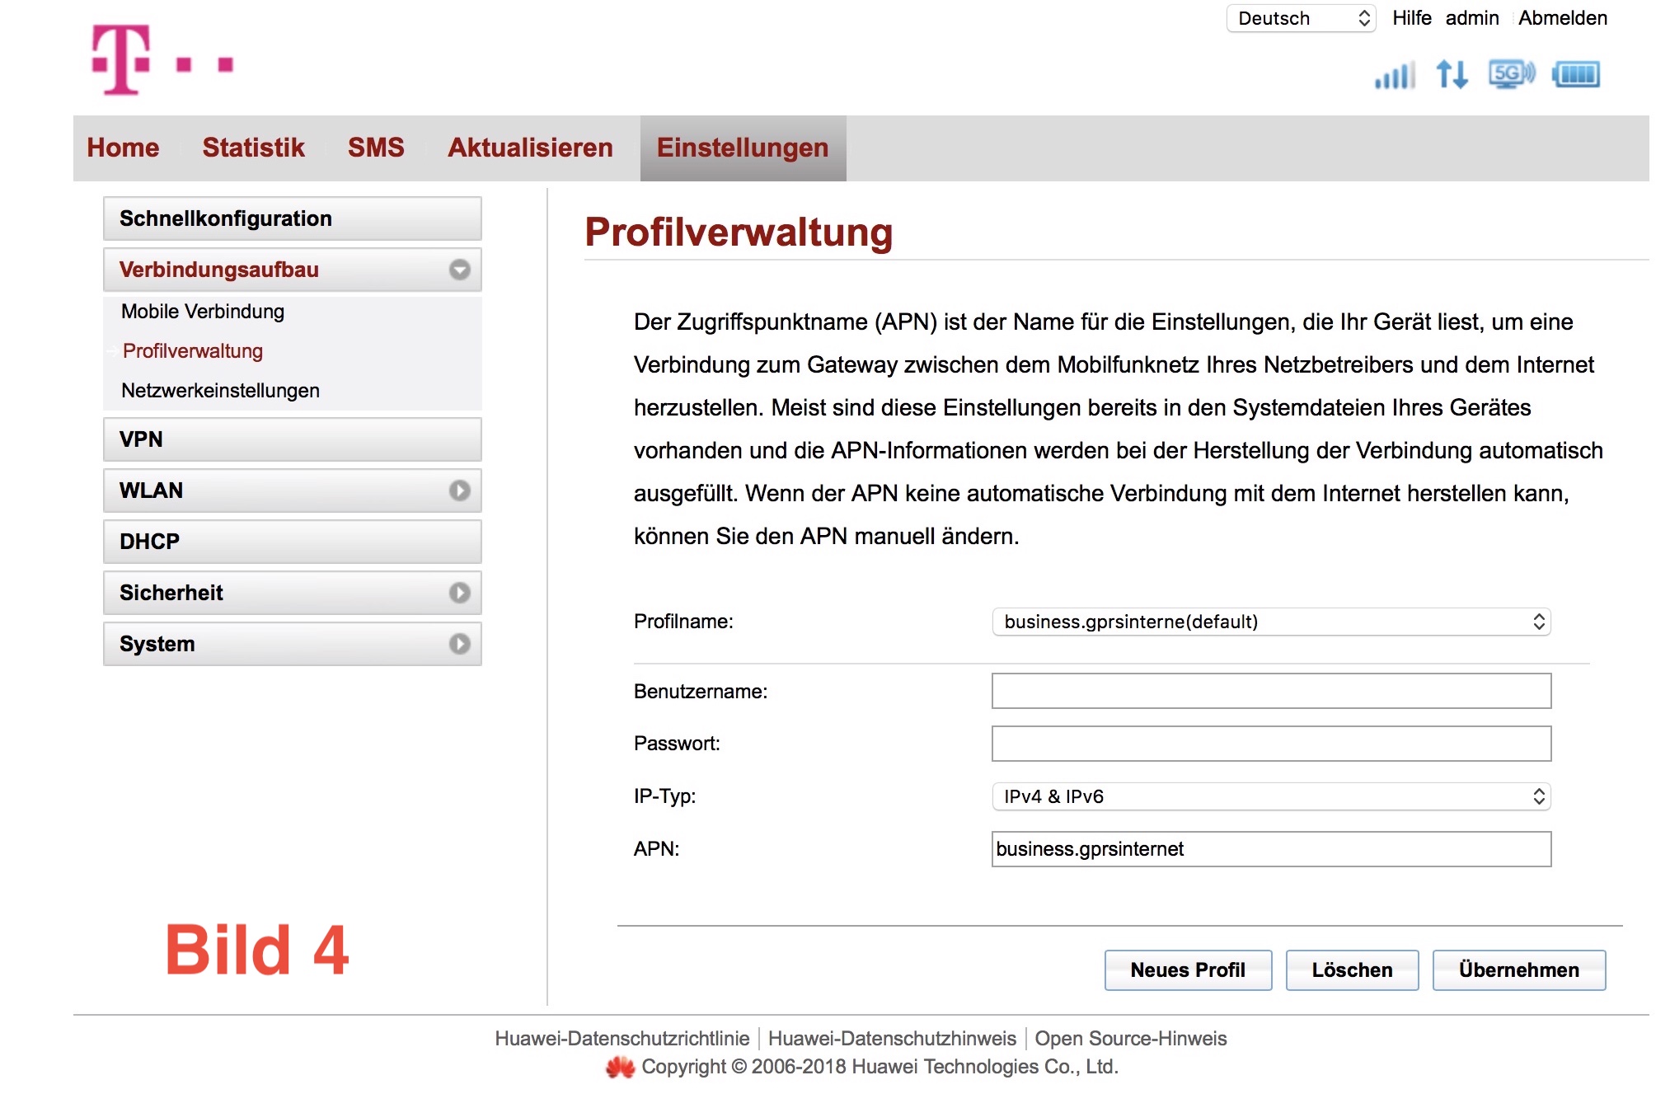Switch to the Statistik tab
Screen dimensions: 1670x1108
(x=253, y=148)
